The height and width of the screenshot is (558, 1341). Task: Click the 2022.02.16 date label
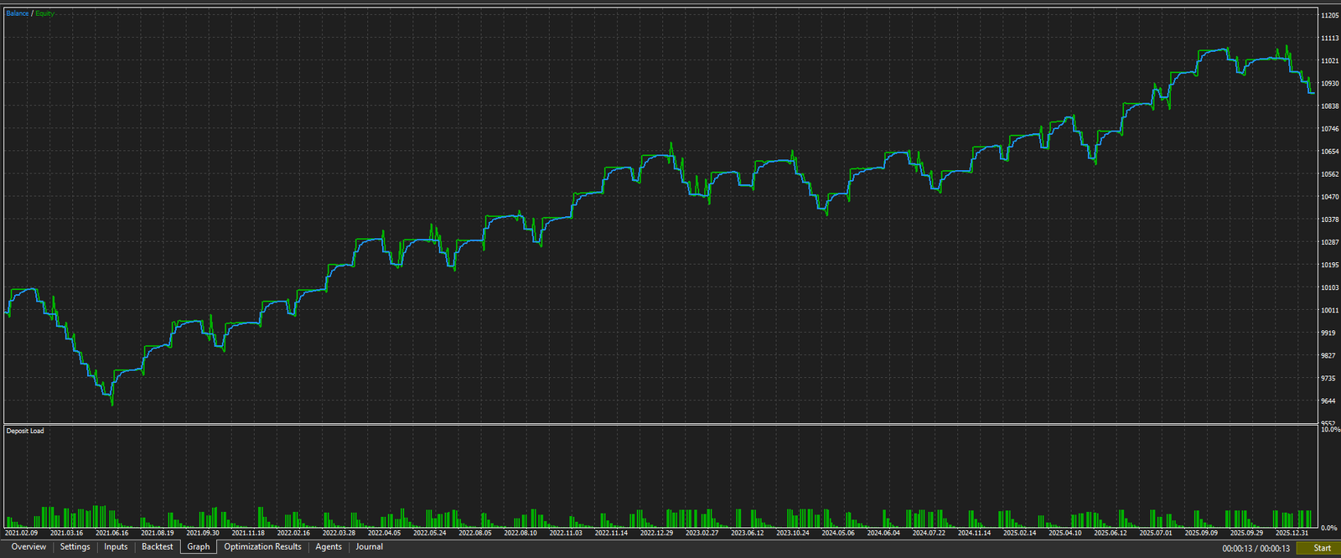293,533
